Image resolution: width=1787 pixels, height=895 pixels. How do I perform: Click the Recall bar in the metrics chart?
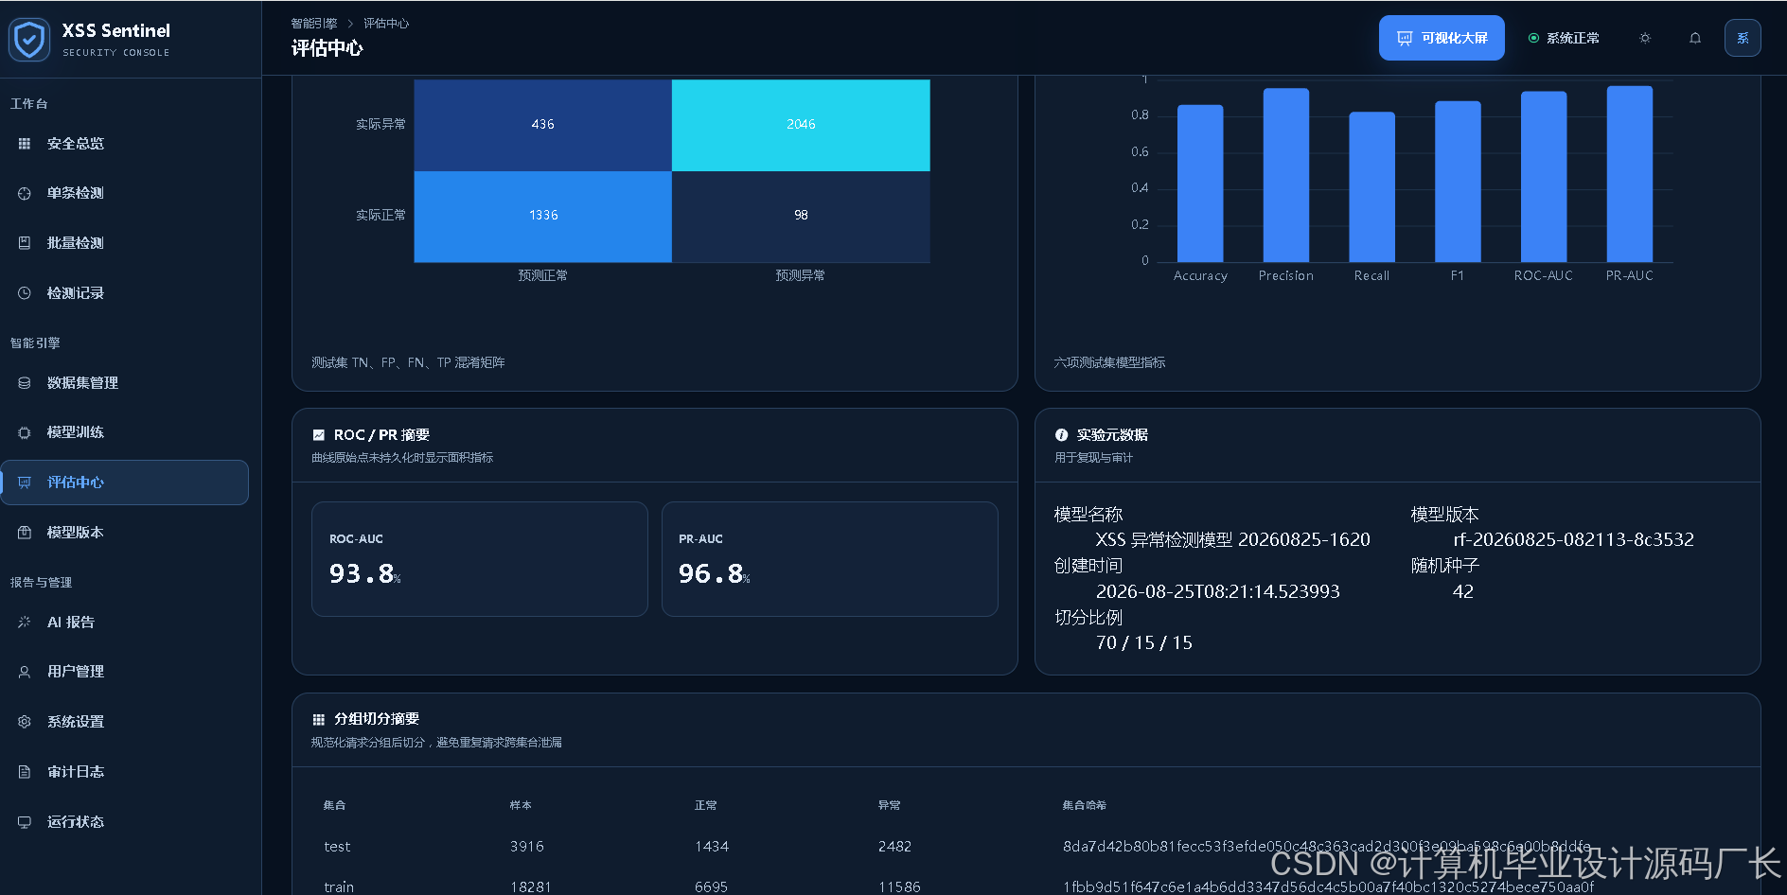[1372, 187]
